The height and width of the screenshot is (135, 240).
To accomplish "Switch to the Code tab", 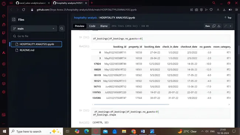I will 92,26.
